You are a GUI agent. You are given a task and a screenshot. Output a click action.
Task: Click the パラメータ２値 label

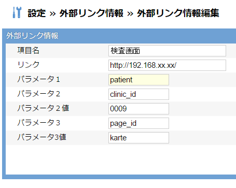43,108
